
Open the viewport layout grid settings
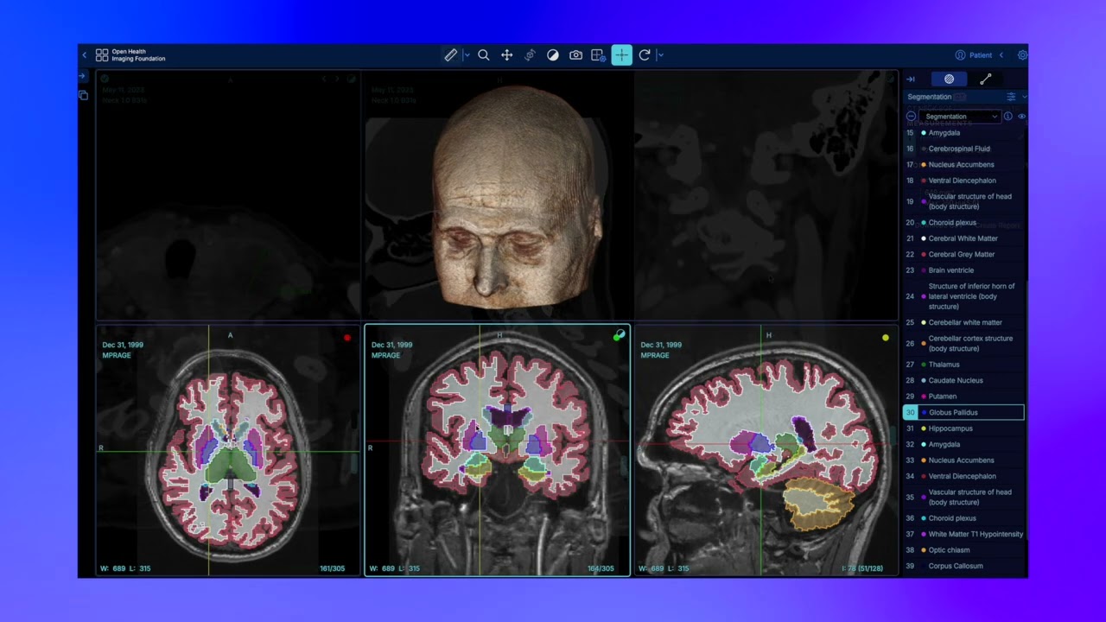click(x=598, y=55)
